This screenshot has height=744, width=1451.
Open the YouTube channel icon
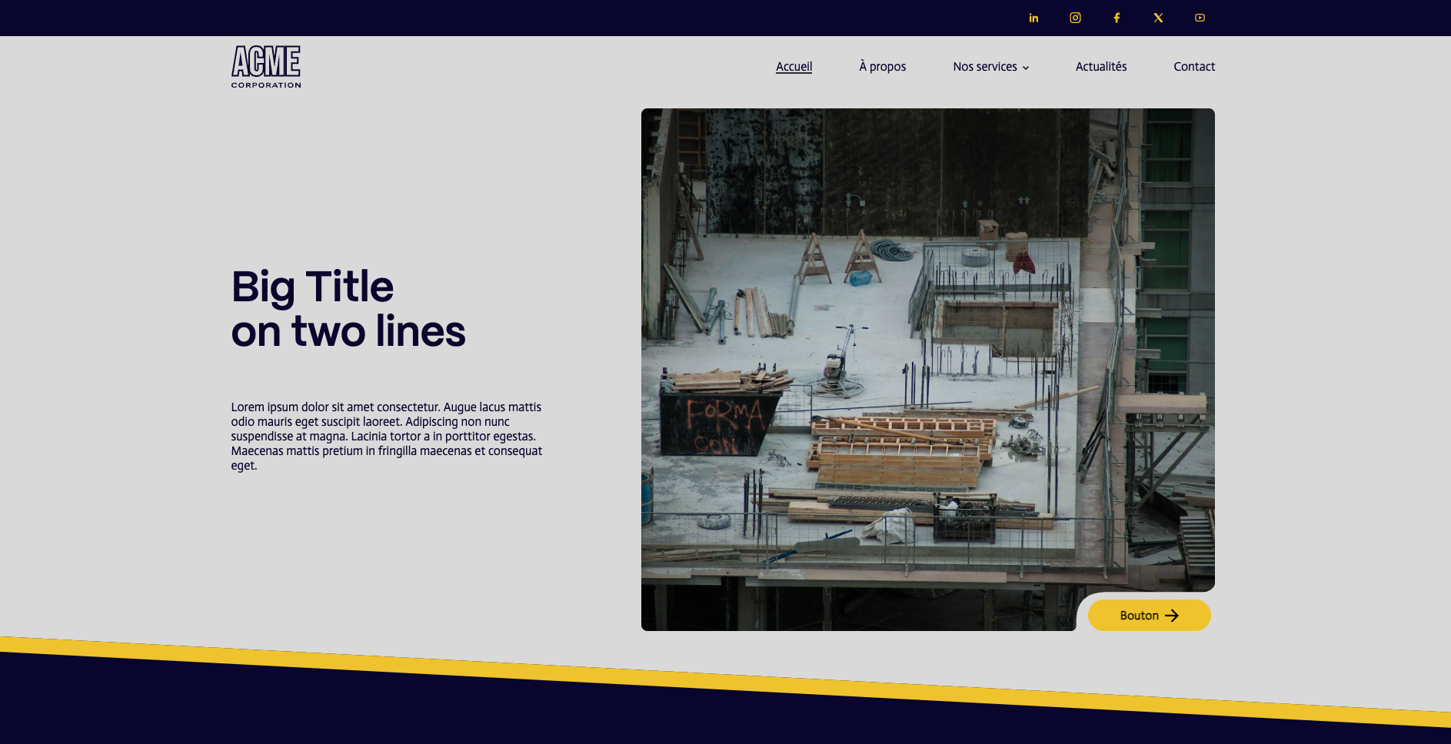coord(1200,18)
